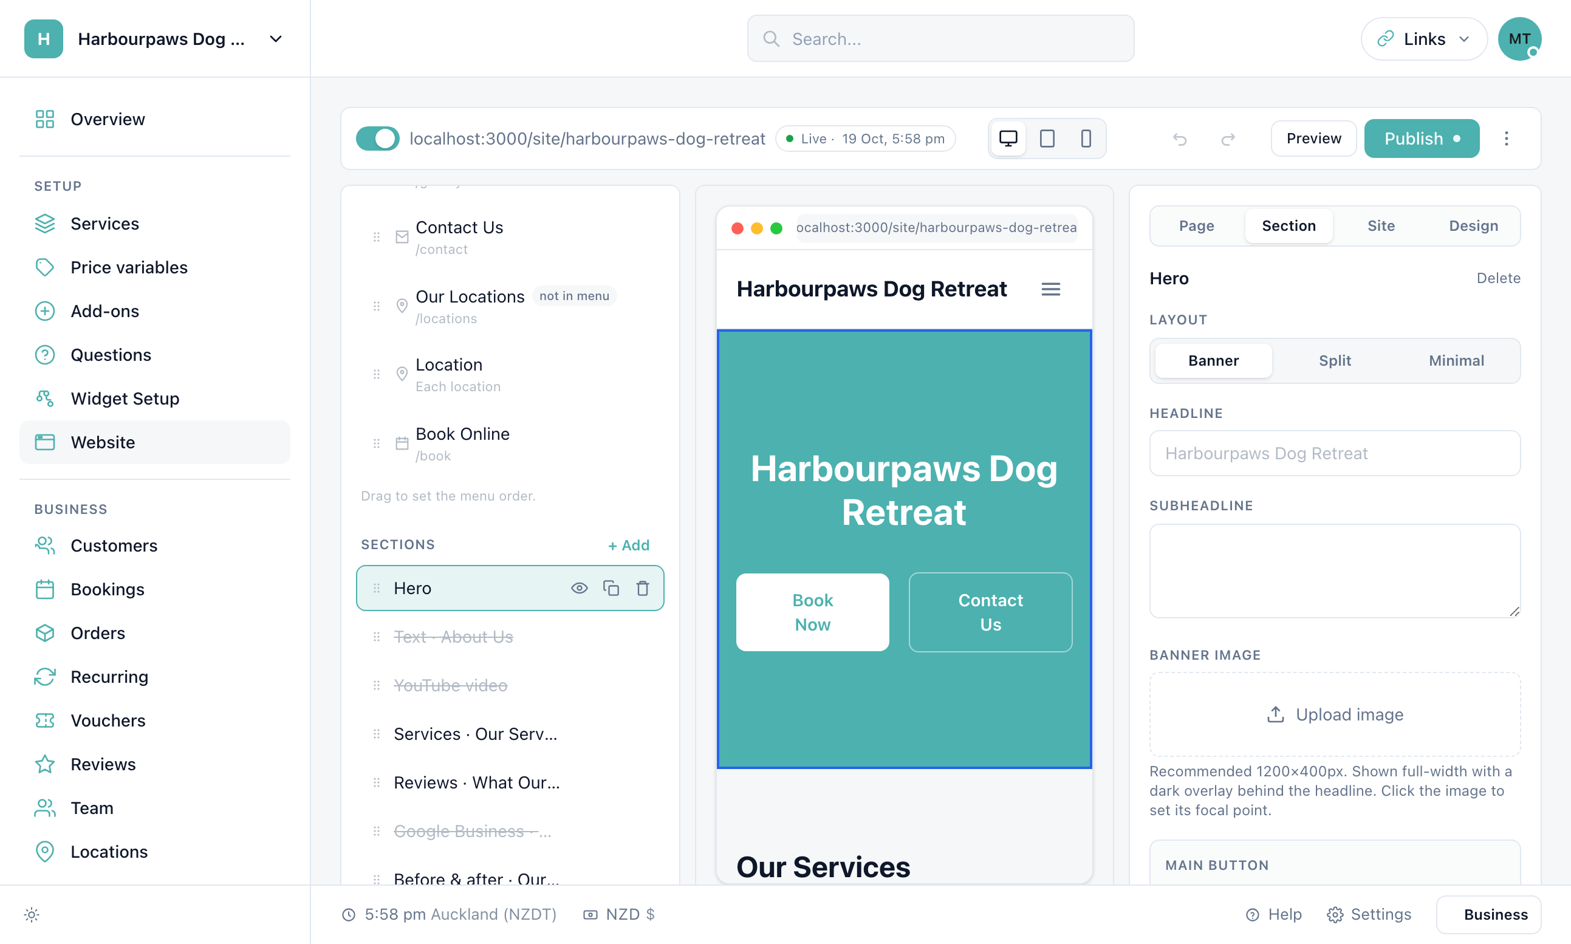The image size is (1571, 944).
Task: Select the Banner layout option
Action: point(1213,361)
